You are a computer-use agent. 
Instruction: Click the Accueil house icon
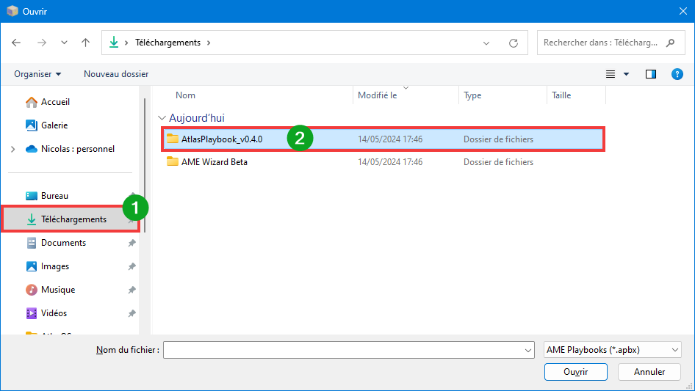(x=31, y=102)
